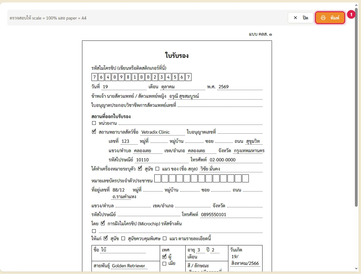
Task: Click the ปิด close button
Action: (x=300, y=18)
